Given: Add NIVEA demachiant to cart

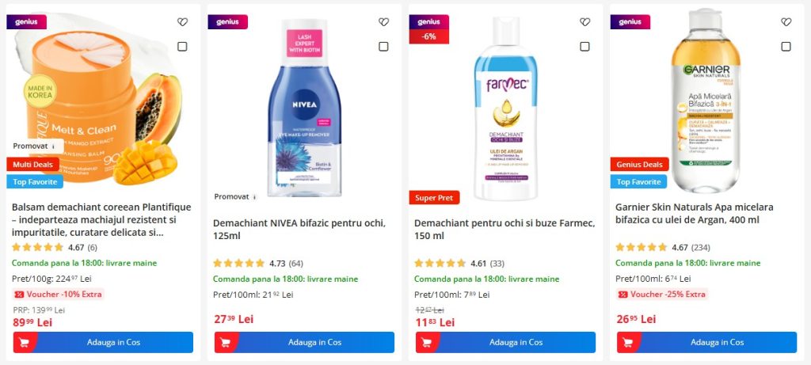Looking at the screenshot, I should click(304, 342).
